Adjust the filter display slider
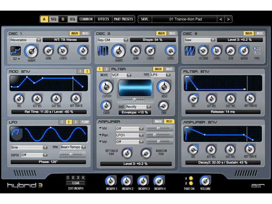The image size is (272, 204). click(134, 99)
